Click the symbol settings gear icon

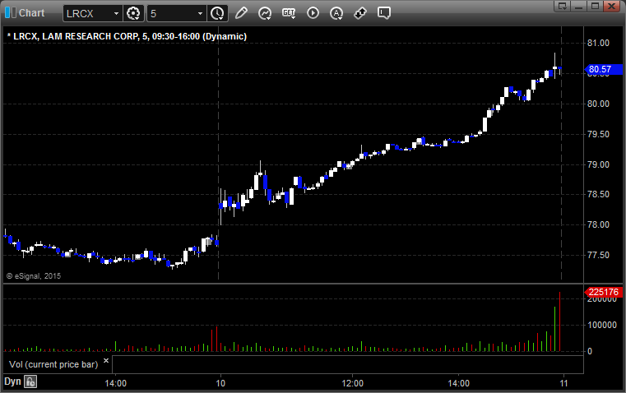[x=134, y=13]
